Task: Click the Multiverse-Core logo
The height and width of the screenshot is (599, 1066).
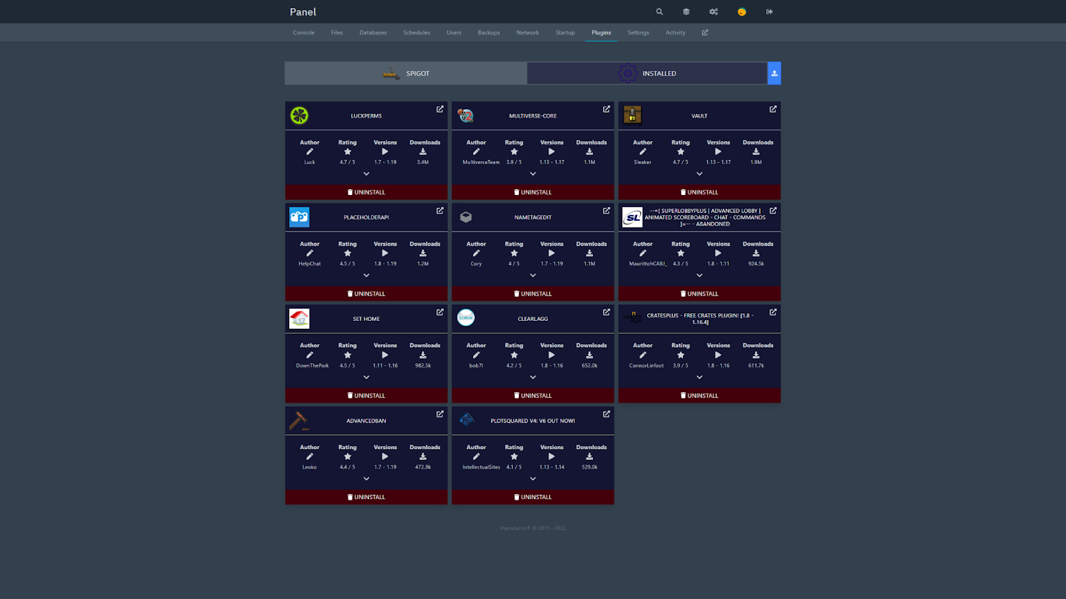Action: click(466, 116)
